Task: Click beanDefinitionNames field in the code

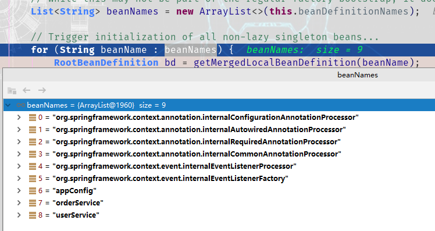Action: (x=354, y=12)
